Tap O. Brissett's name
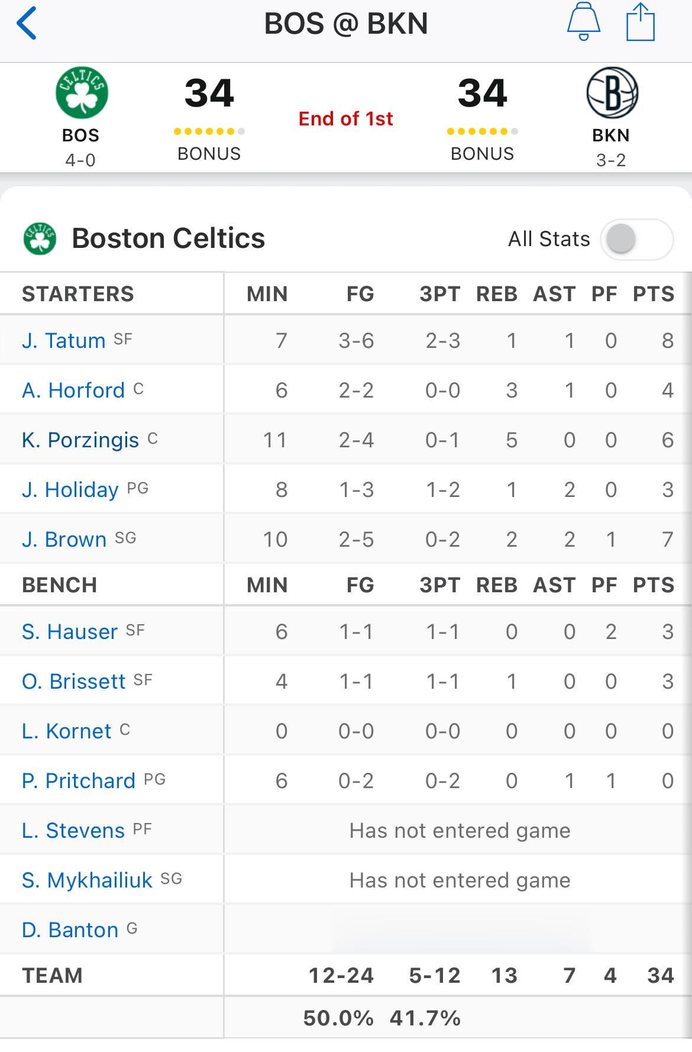Viewport: 692px width, 1052px height. (74, 682)
